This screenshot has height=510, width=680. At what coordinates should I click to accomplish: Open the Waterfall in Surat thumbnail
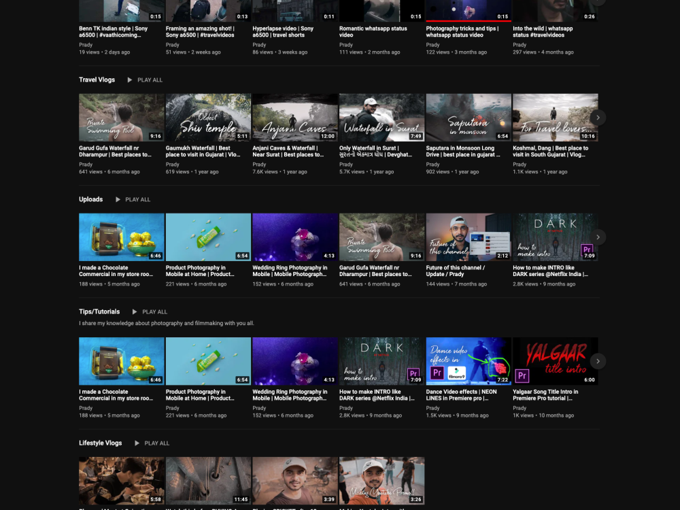[381, 118]
